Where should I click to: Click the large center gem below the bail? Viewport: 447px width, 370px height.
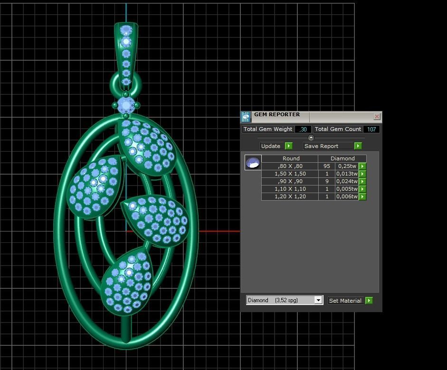pyautogui.click(x=126, y=105)
